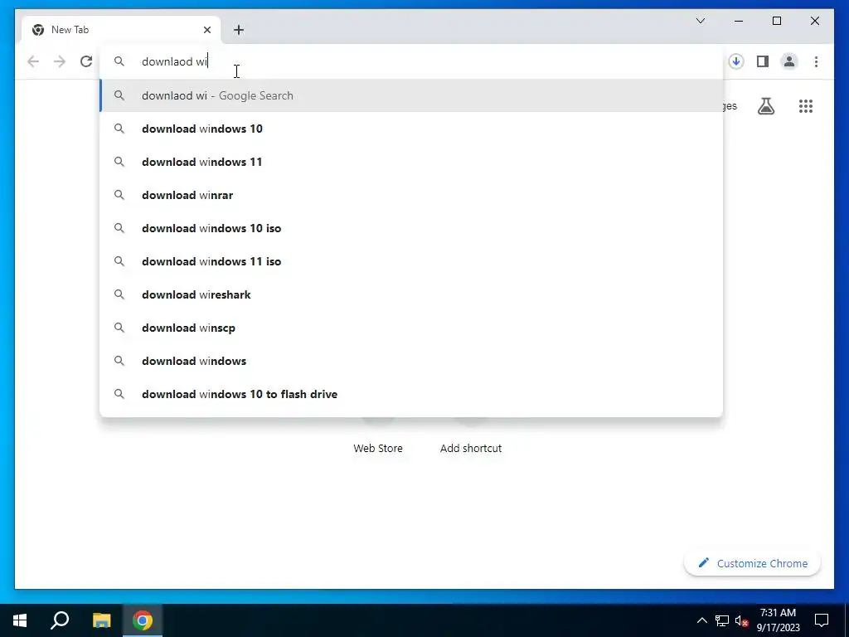Click the muted volume tray icon
Viewport: 849px width, 637px height.
741,620
